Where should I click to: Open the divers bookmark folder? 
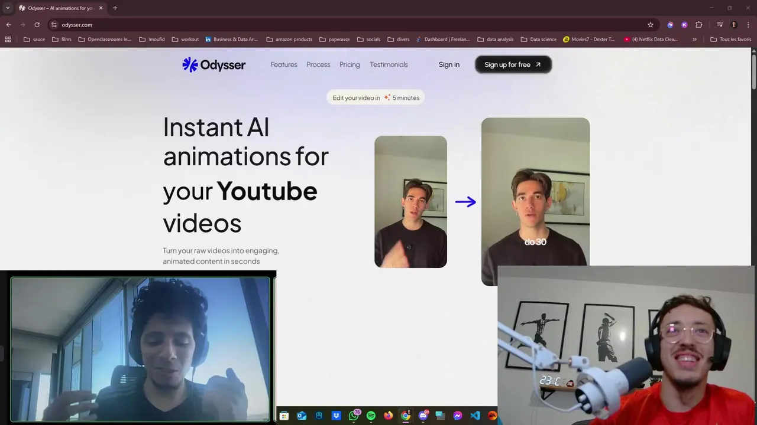point(399,40)
